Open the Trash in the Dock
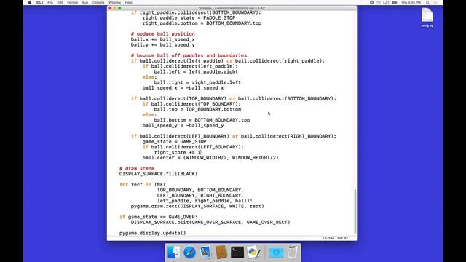 (292, 252)
